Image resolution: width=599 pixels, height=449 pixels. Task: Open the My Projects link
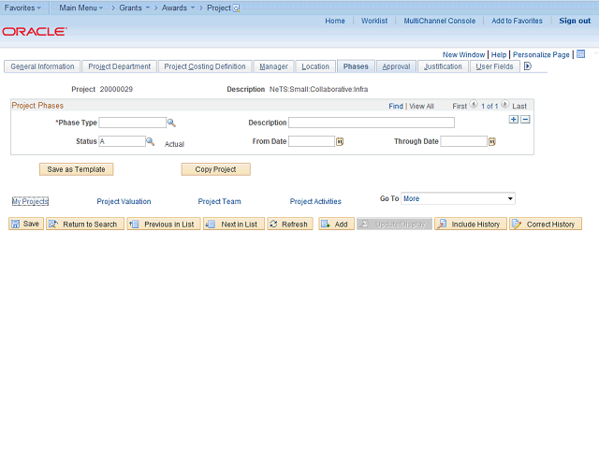coord(30,201)
